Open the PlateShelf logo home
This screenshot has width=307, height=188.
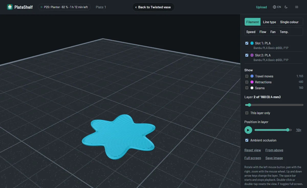pos(20,7)
